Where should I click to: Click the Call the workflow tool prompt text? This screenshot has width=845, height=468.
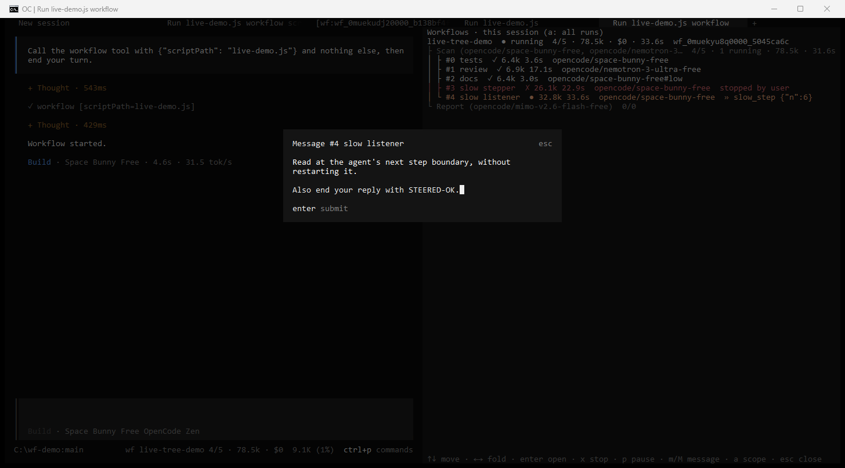click(216, 56)
